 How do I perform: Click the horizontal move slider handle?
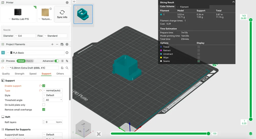[x=208, y=134]
